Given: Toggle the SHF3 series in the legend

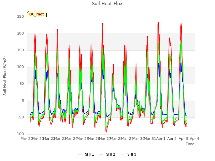Looking at the screenshot, I should [x=128, y=154].
